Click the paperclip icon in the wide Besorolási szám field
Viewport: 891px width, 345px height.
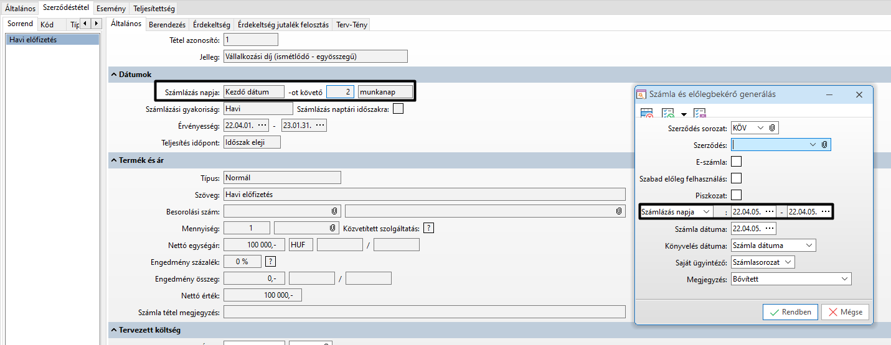(x=619, y=211)
